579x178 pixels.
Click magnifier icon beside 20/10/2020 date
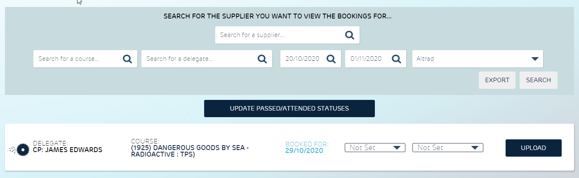(331, 59)
